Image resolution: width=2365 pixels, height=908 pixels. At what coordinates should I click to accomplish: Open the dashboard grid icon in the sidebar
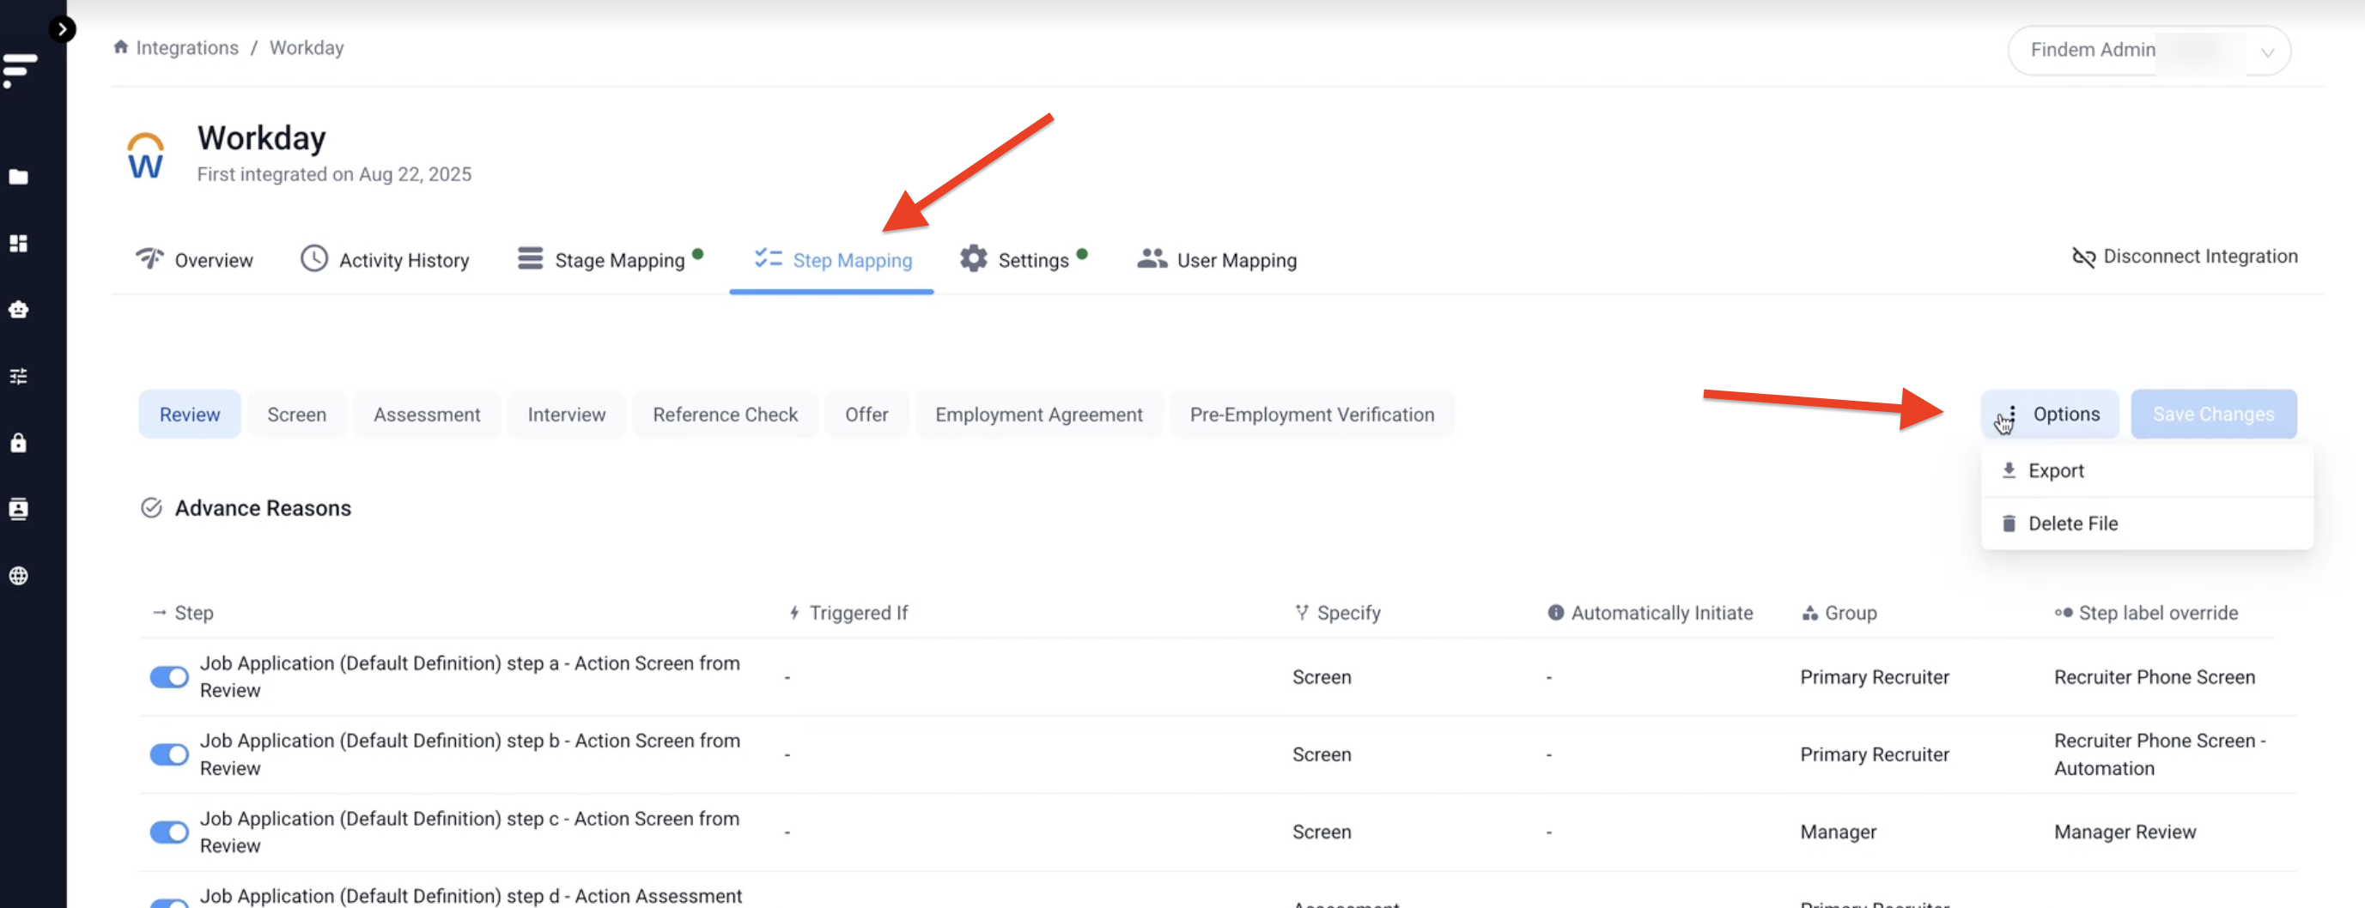[18, 243]
